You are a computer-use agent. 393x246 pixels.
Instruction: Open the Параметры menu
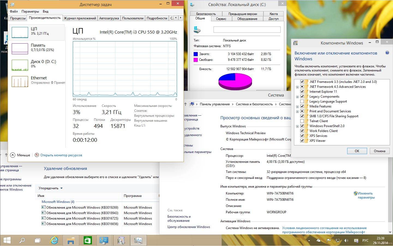pos(30,11)
